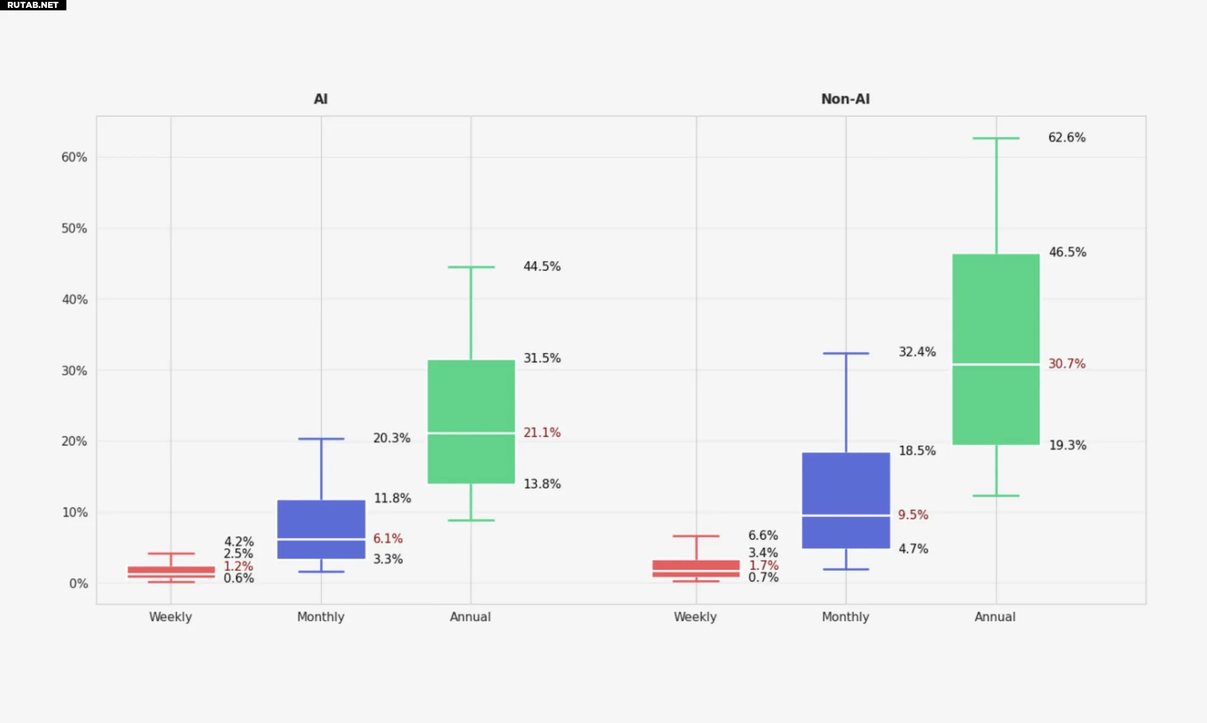1207x723 pixels.
Task: Click the AI panel title
Action: pyautogui.click(x=320, y=99)
